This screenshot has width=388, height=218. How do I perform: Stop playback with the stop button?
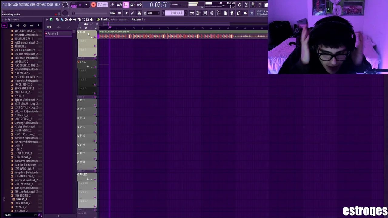[x=86, y=5]
